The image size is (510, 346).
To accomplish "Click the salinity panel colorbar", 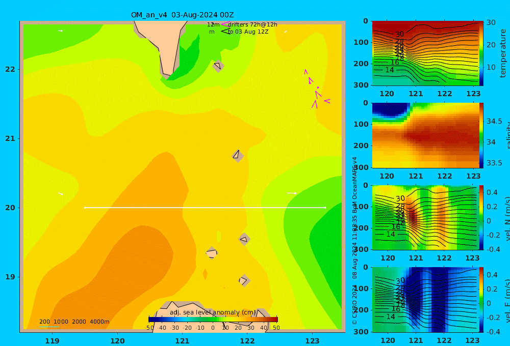I will click(481, 135).
